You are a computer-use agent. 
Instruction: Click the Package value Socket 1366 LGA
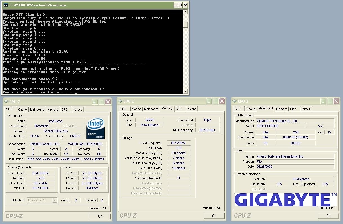[x=56, y=131]
